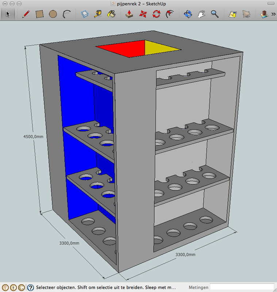The image size is (277, 292).
Task: Select the Circle tool
Action: click(53, 14)
